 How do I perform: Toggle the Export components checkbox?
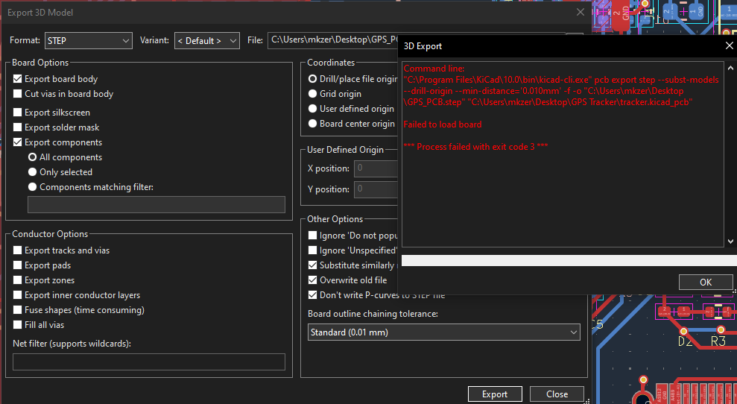coord(17,142)
